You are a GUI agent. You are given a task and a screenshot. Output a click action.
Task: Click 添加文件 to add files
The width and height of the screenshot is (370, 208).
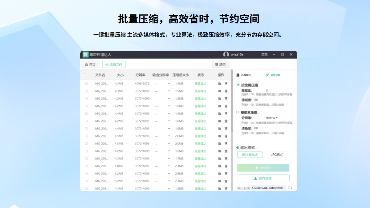[x=114, y=64]
